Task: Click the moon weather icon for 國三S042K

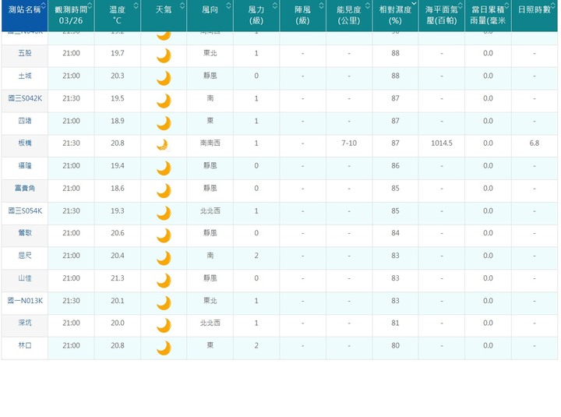Action: (x=164, y=101)
